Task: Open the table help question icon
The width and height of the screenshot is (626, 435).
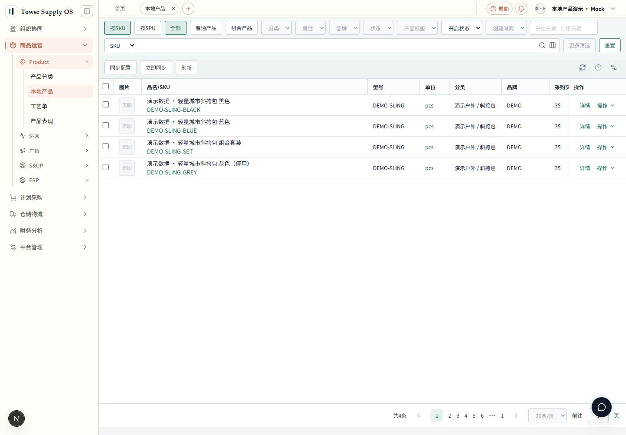Action: point(598,67)
